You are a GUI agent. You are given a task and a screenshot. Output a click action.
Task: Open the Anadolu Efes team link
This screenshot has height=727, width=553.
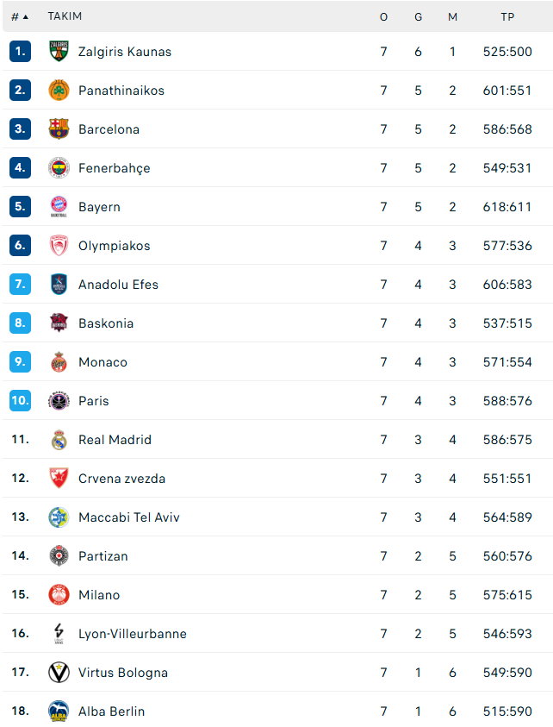coord(118,285)
